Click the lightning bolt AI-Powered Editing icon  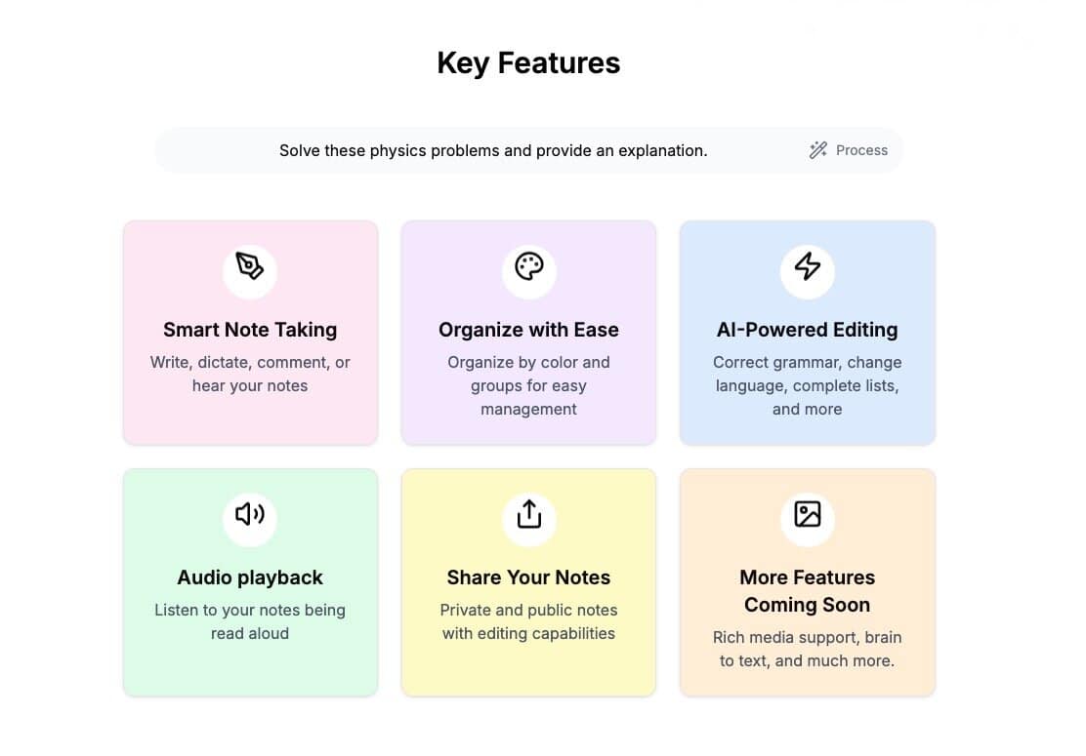[x=807, y=266]
